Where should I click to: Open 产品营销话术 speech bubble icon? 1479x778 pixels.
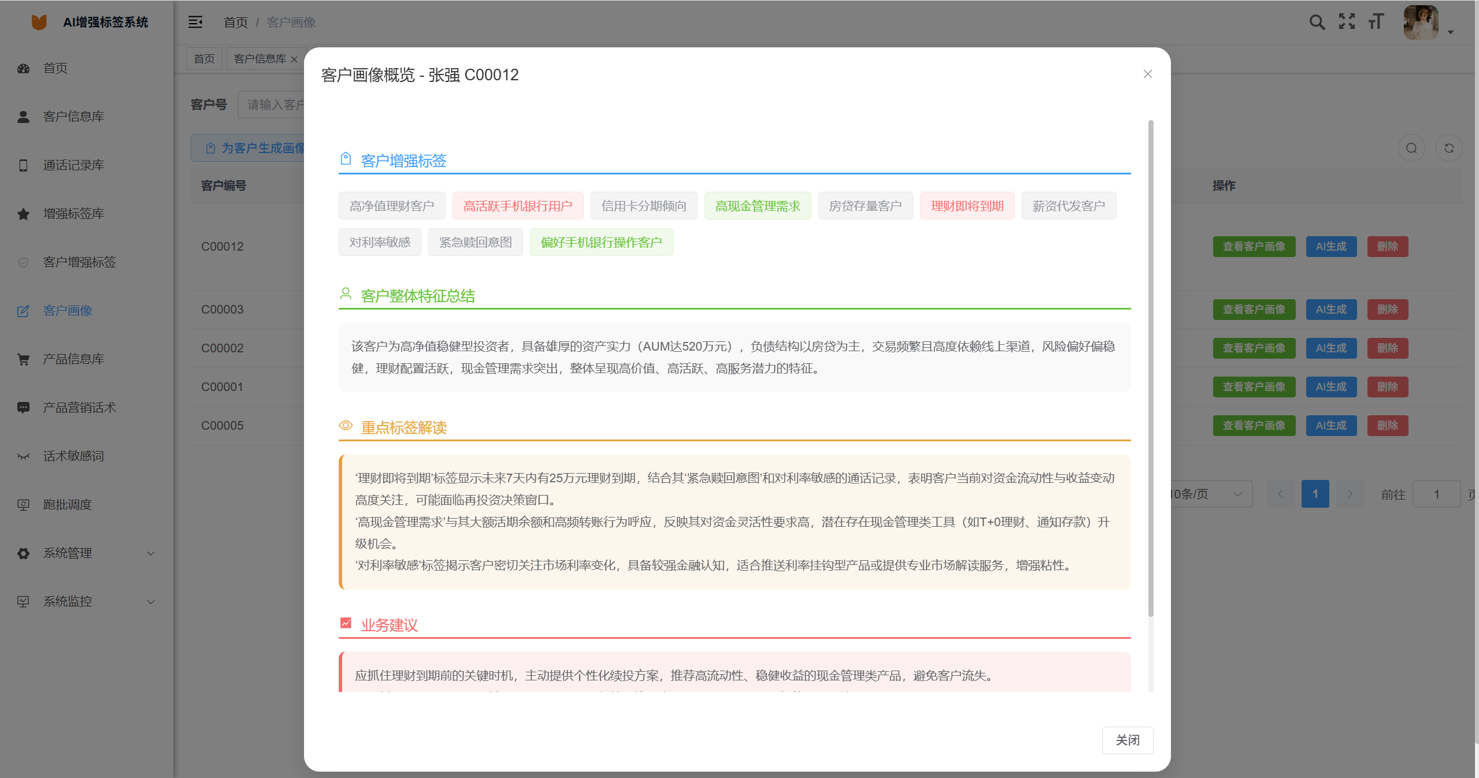click(x=23, y=407)
